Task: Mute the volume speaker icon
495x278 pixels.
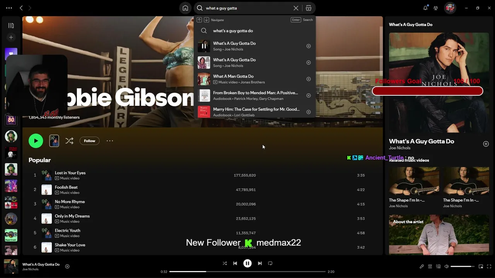Action: pos(446,266)
